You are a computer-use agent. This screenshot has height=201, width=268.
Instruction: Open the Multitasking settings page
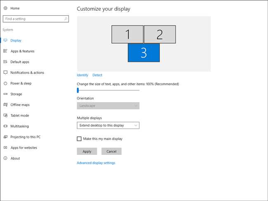[19, 126]
